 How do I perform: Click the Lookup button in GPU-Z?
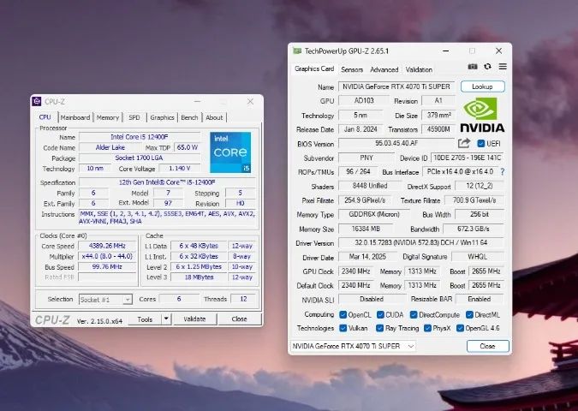(x=483, y=86)
